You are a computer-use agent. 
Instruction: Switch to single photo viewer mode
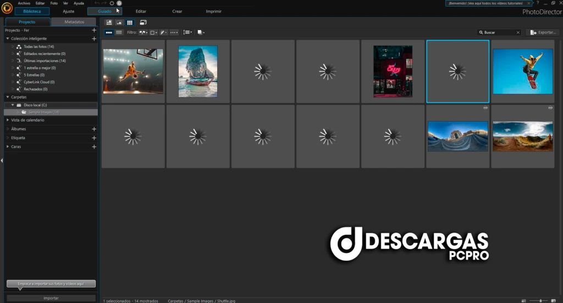tap(119, 23)
